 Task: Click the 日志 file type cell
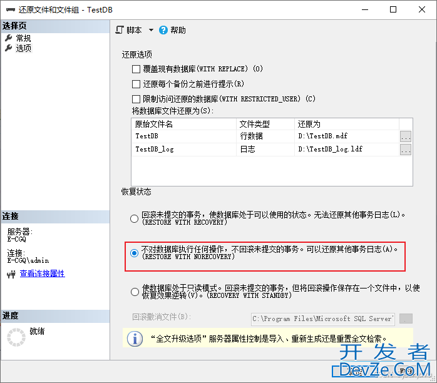point(265,150)
